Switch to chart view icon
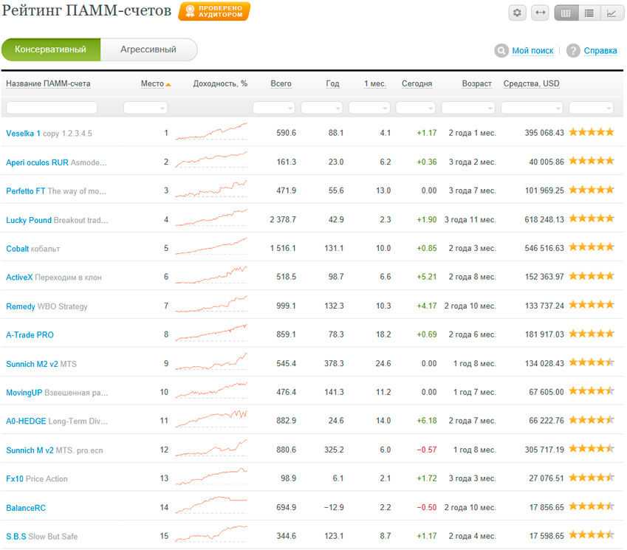 click(611, 13)
